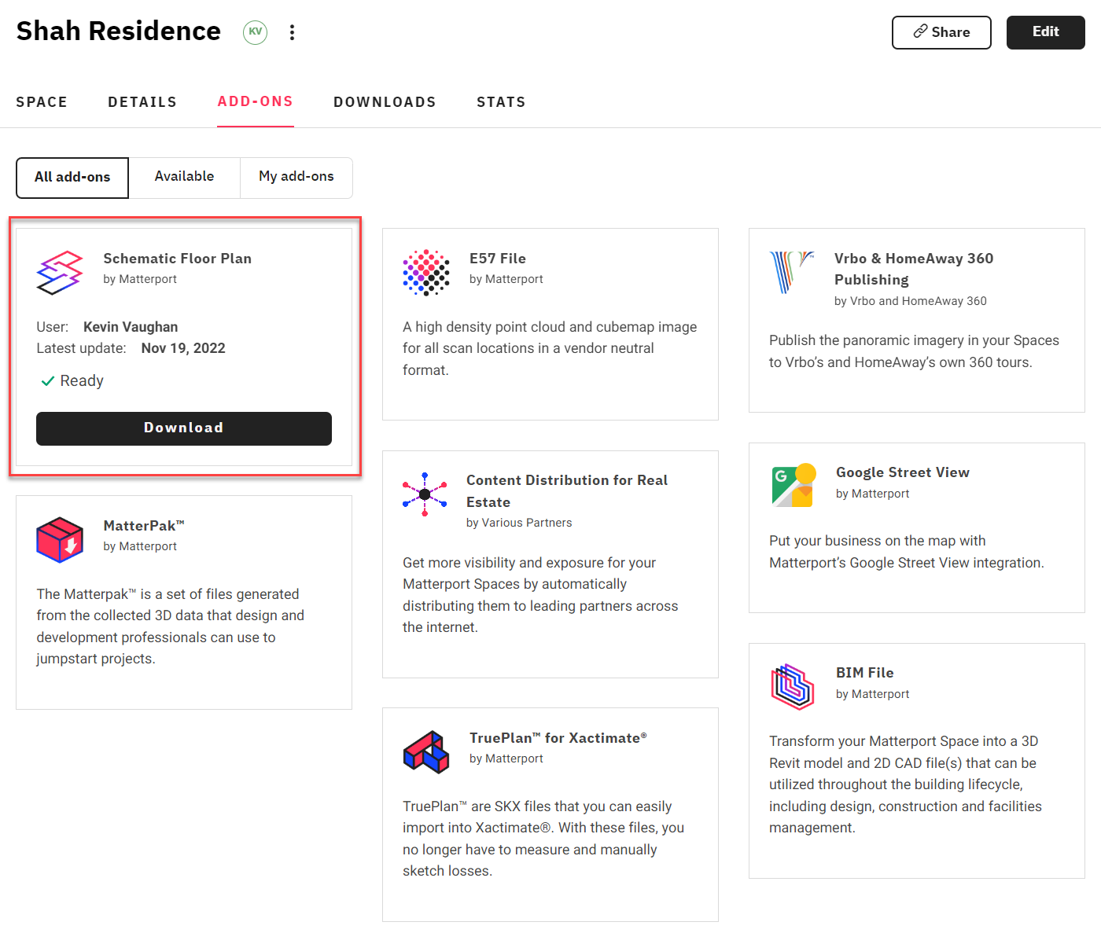This screenshot has height=933, width=1101.
Task: Click the E57 File dotted icon
Action: coord(426,273)
